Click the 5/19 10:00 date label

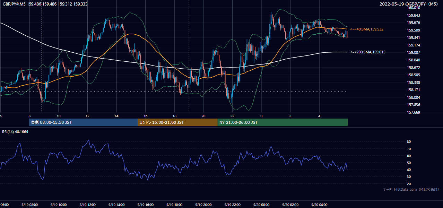[x=58, y=205]
